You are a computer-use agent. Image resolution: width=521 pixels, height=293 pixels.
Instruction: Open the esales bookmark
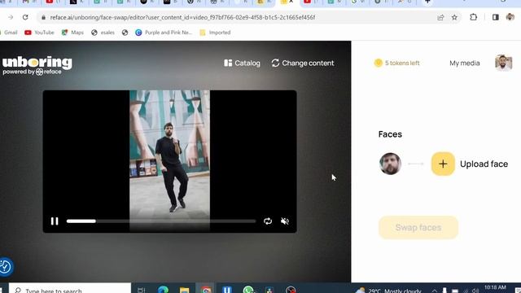click(103, 33)
